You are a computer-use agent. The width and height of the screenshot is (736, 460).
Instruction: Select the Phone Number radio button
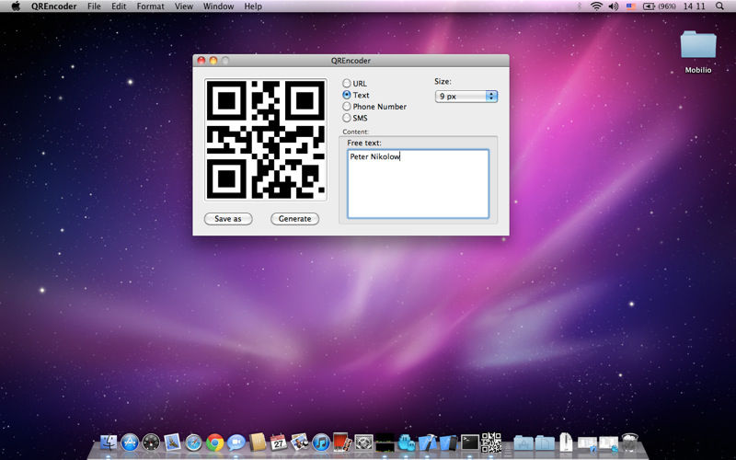click(347, 107)
